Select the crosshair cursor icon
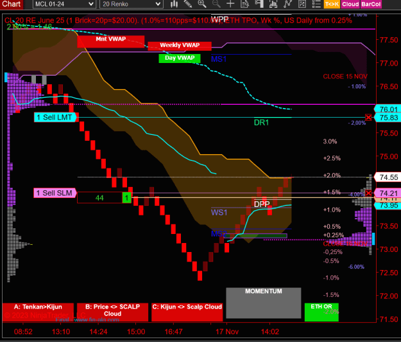 point(230,4)
